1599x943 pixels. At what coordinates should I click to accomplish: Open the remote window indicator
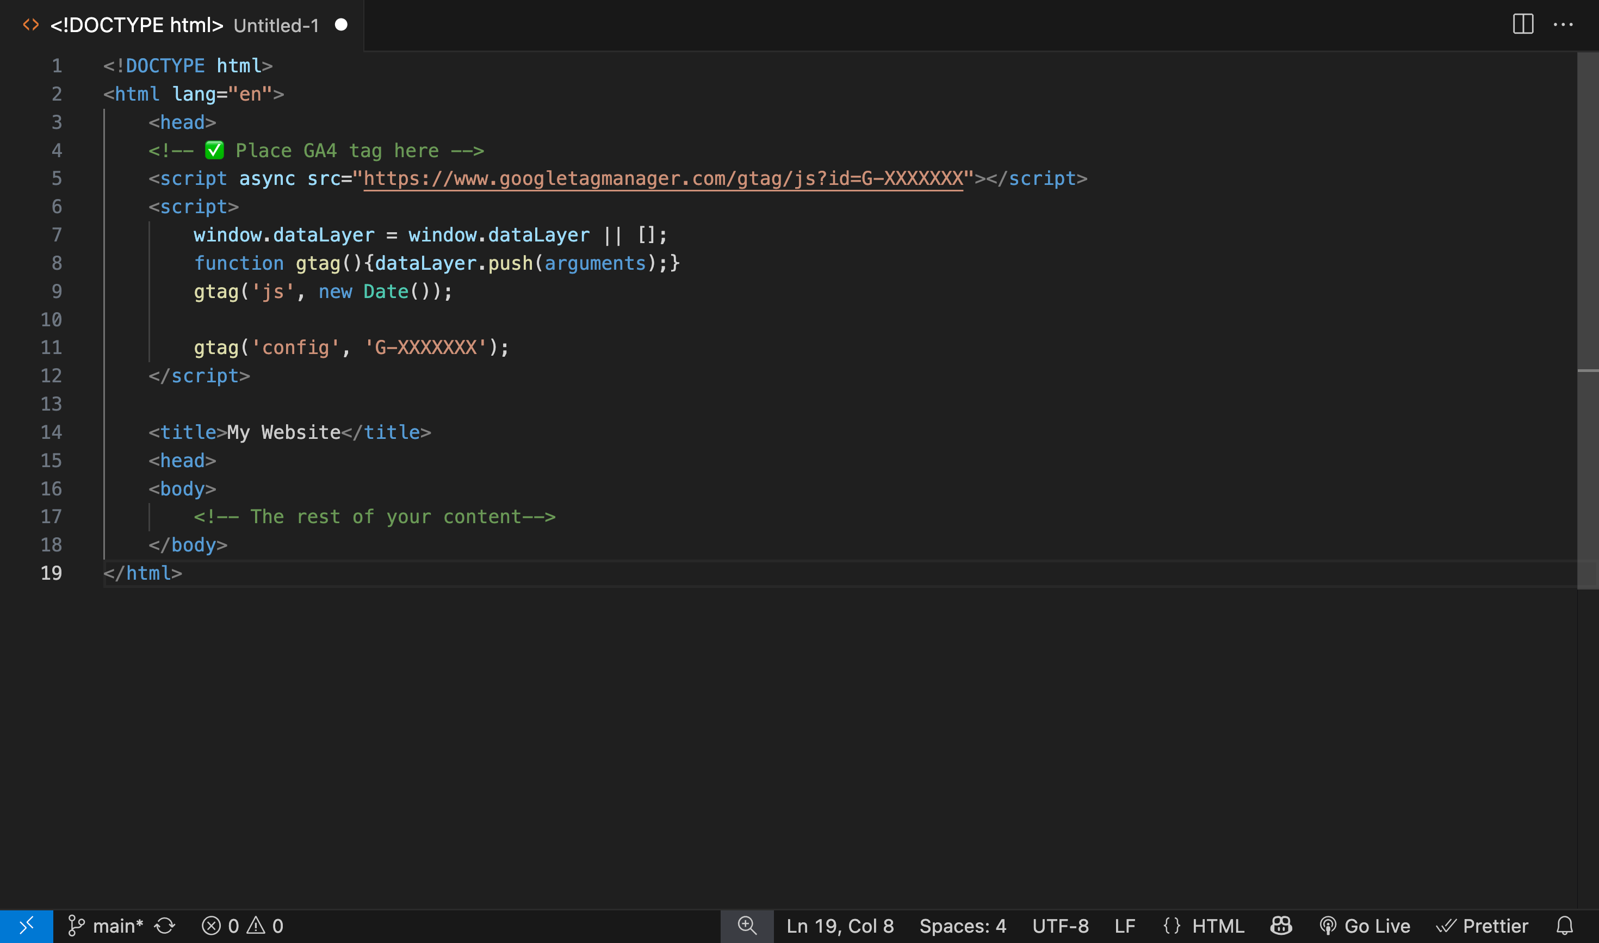26,926
